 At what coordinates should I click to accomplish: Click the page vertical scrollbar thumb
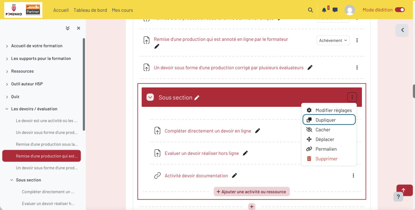click(x=414, y=91)
